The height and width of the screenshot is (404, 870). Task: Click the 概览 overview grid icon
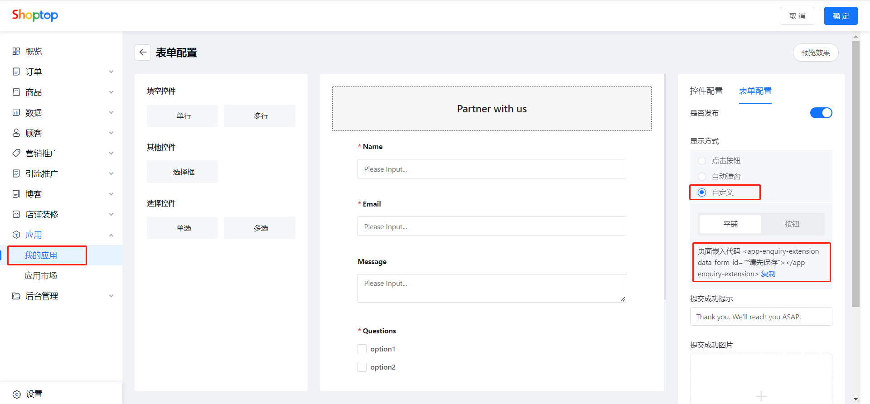pyautogui.click(x=16, y=51)
